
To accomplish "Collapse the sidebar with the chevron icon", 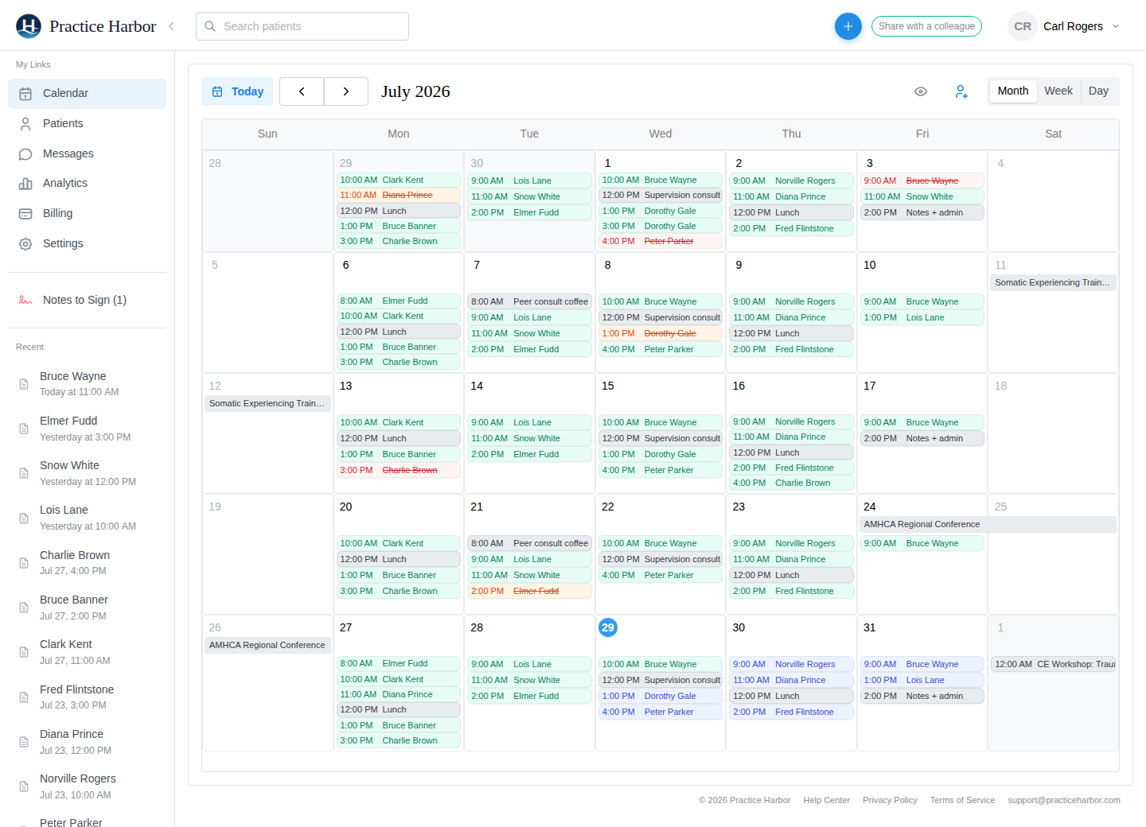I will [171, 26].
